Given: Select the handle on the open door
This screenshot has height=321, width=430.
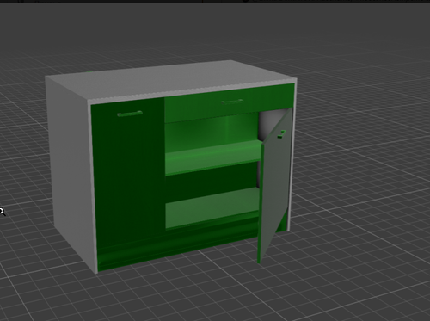Looking at the screenshot, I should tap(282, 134).
